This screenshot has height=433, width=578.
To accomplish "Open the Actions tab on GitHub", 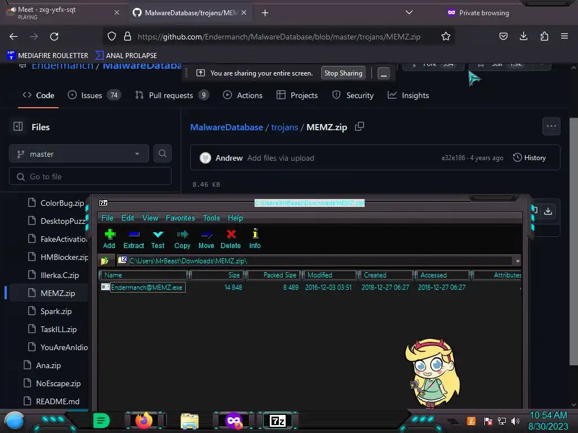I will pyautogui.click(x=243, y=95).
